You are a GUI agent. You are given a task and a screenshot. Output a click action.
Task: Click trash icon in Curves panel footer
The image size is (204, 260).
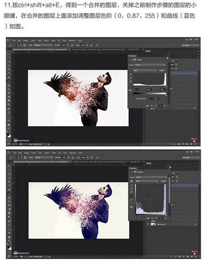[x=165, y=218]
